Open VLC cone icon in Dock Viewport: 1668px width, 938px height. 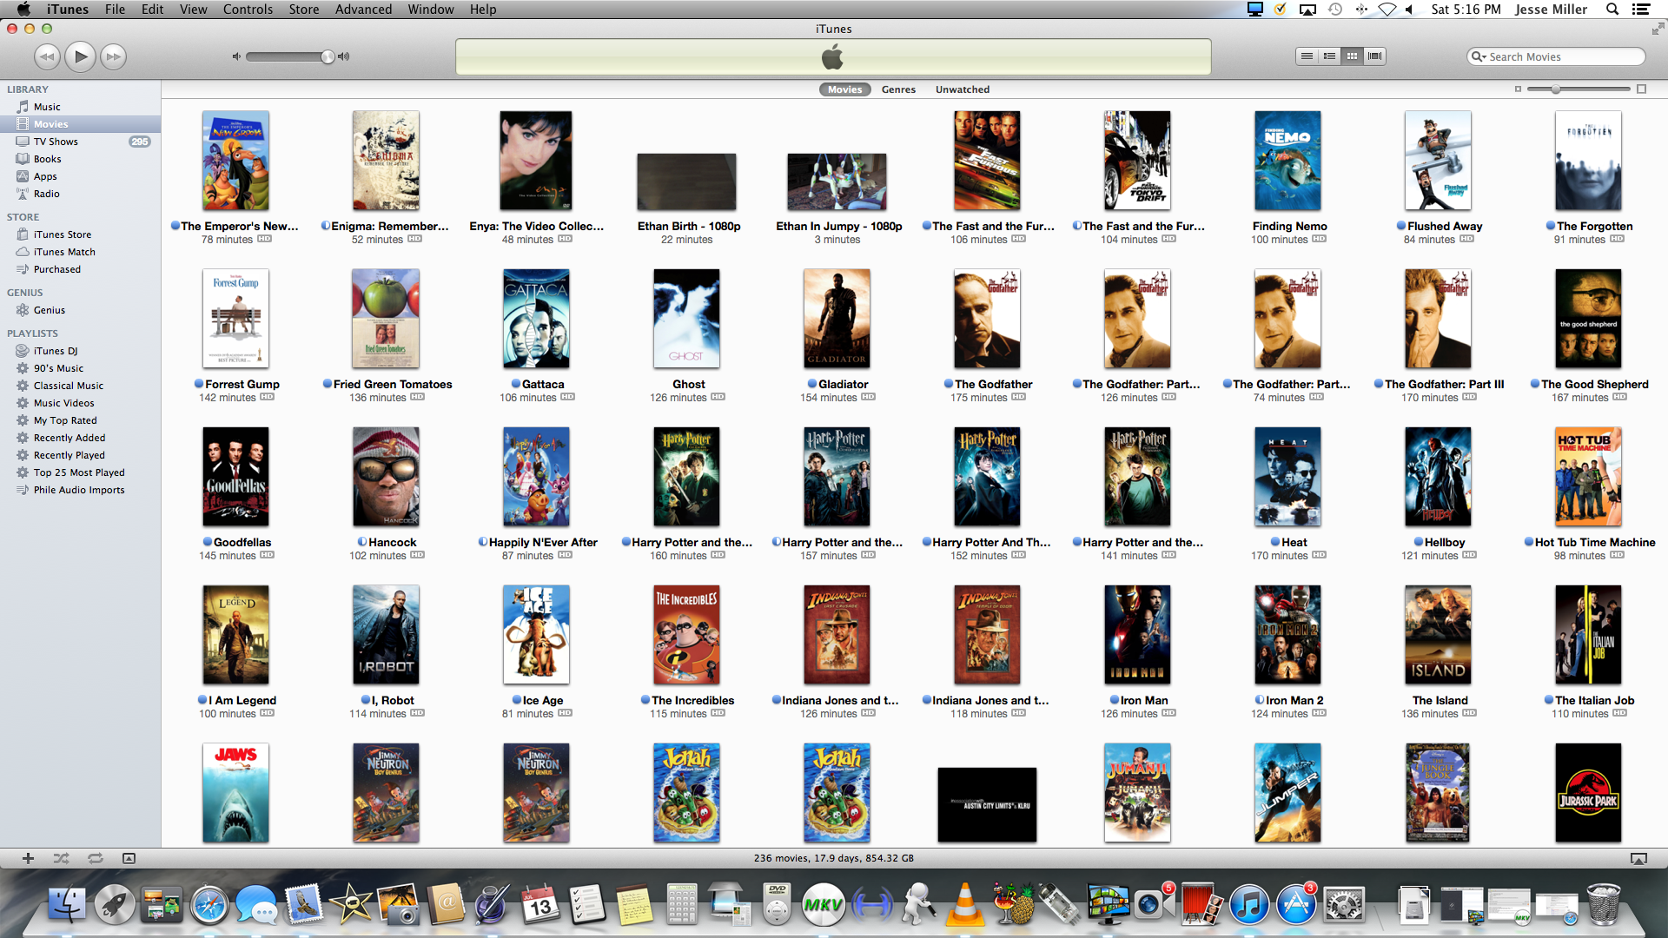click(x=964, y=904)
